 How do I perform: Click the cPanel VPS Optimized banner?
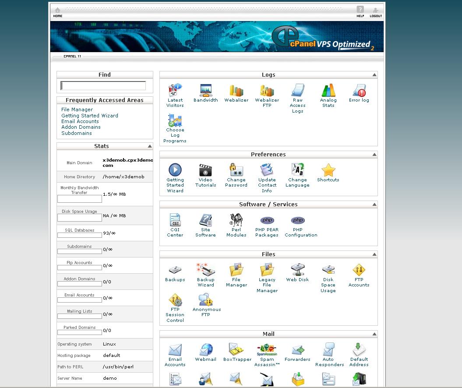[x=217, y=36]
